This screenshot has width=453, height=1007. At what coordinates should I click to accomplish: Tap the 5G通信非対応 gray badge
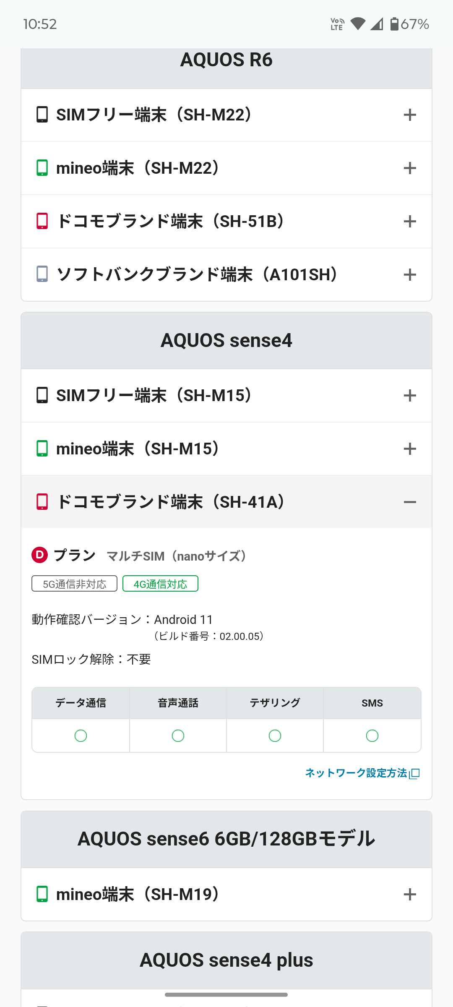(74, 584)
